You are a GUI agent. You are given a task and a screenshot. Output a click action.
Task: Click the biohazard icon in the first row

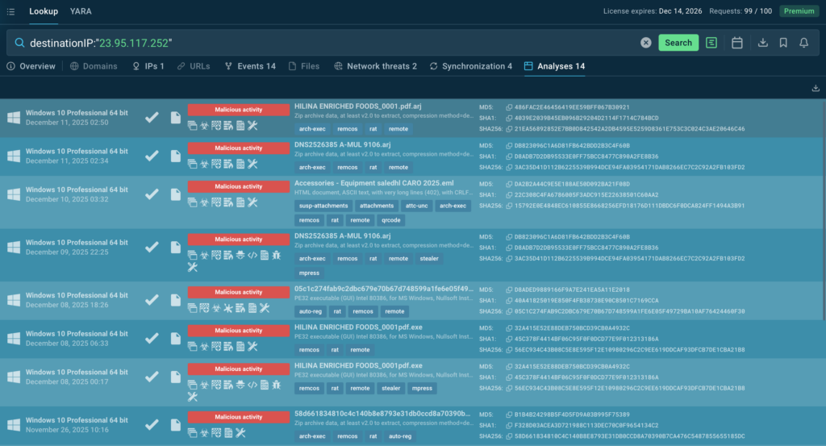point(204,125)
